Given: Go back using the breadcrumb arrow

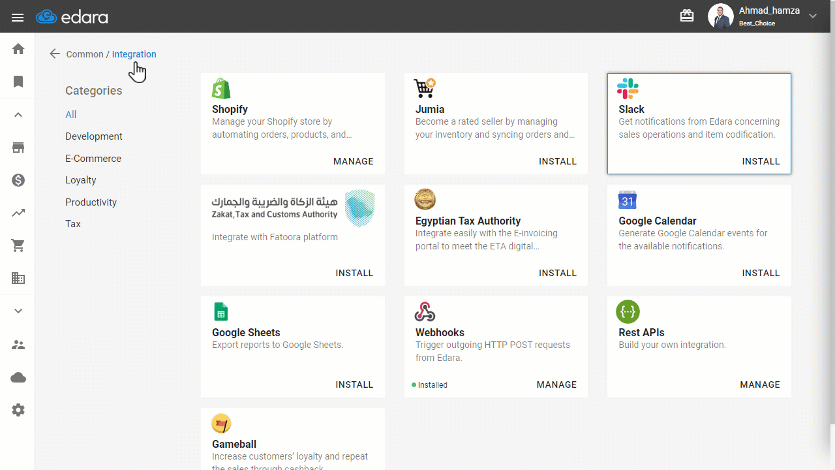Looking at the screenshot, I should 55,54.
